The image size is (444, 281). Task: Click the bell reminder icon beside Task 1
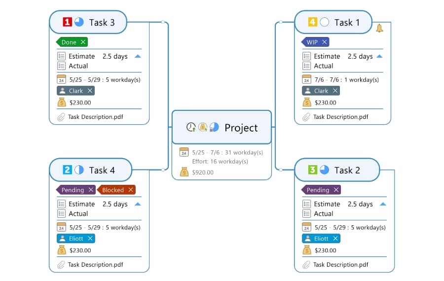pyautogui.click(x=379, y=28)
